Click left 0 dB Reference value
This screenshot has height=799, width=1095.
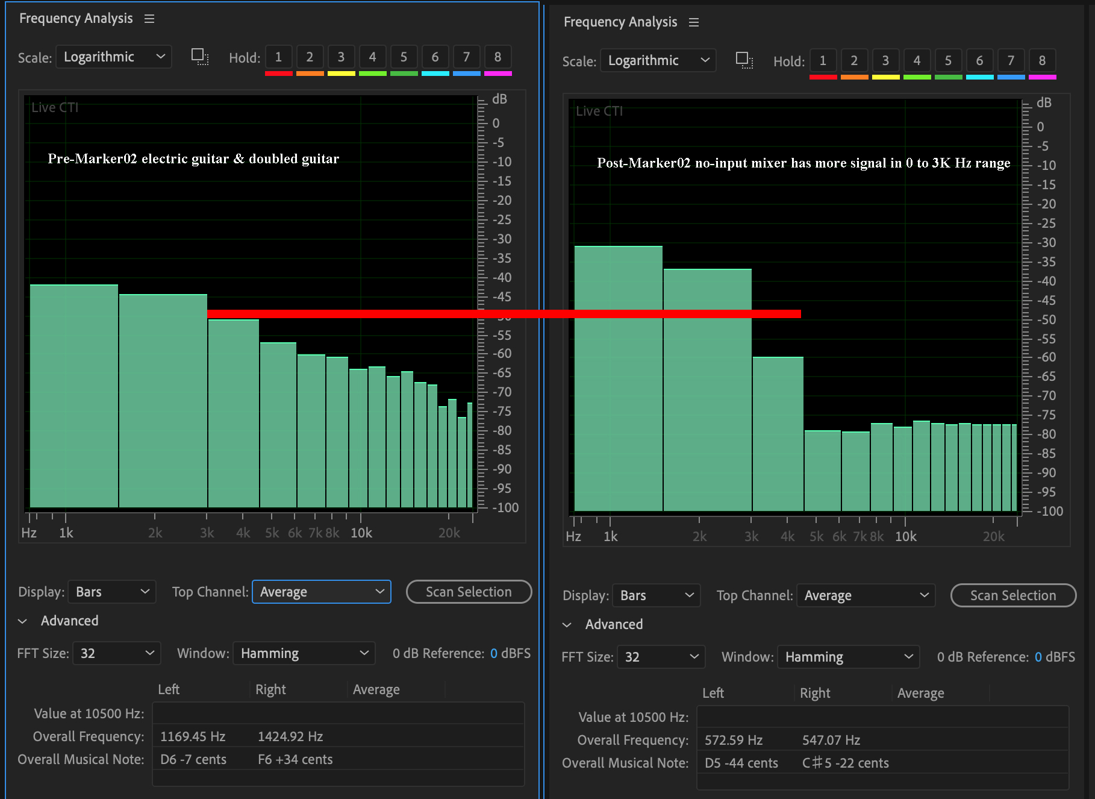point(494,653)
